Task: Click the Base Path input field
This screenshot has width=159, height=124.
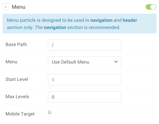Action: click(x=84, y=45)
